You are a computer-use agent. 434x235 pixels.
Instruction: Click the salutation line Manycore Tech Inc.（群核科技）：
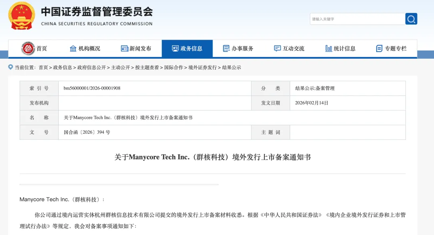(62, 200)
